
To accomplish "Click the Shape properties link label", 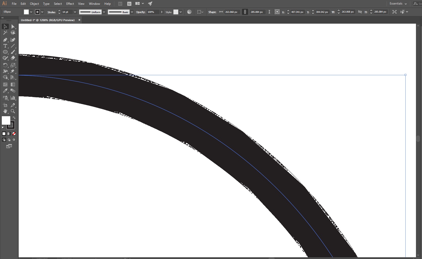I will 212,12.
